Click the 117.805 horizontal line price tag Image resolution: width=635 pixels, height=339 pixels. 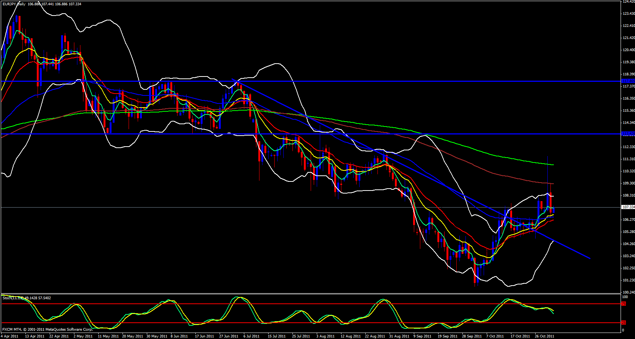coord(629,81)
